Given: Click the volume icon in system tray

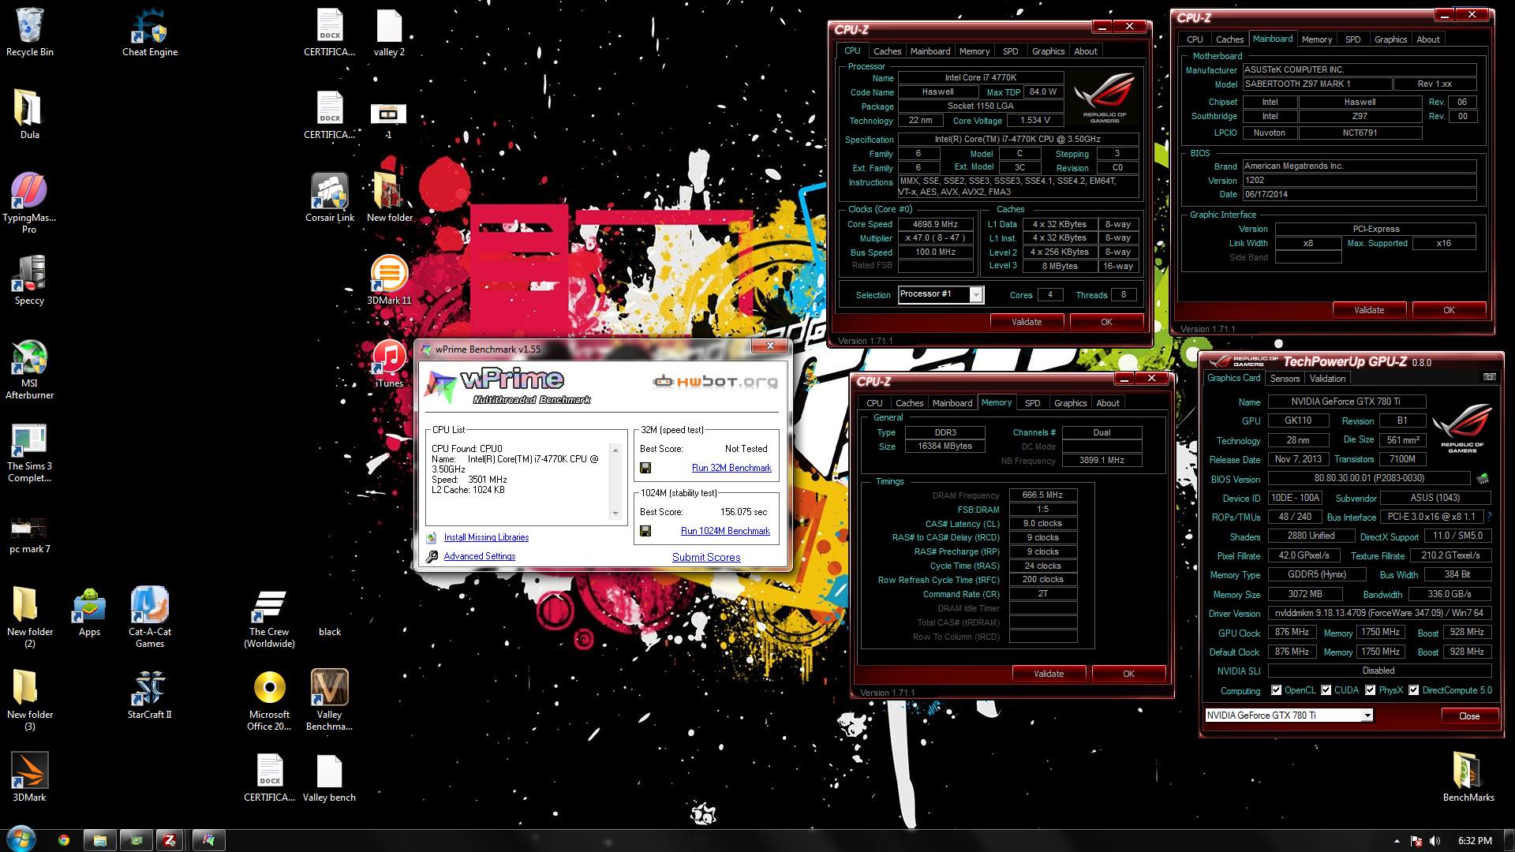Looking at the screenshot, I should [x=1435, y=841].
